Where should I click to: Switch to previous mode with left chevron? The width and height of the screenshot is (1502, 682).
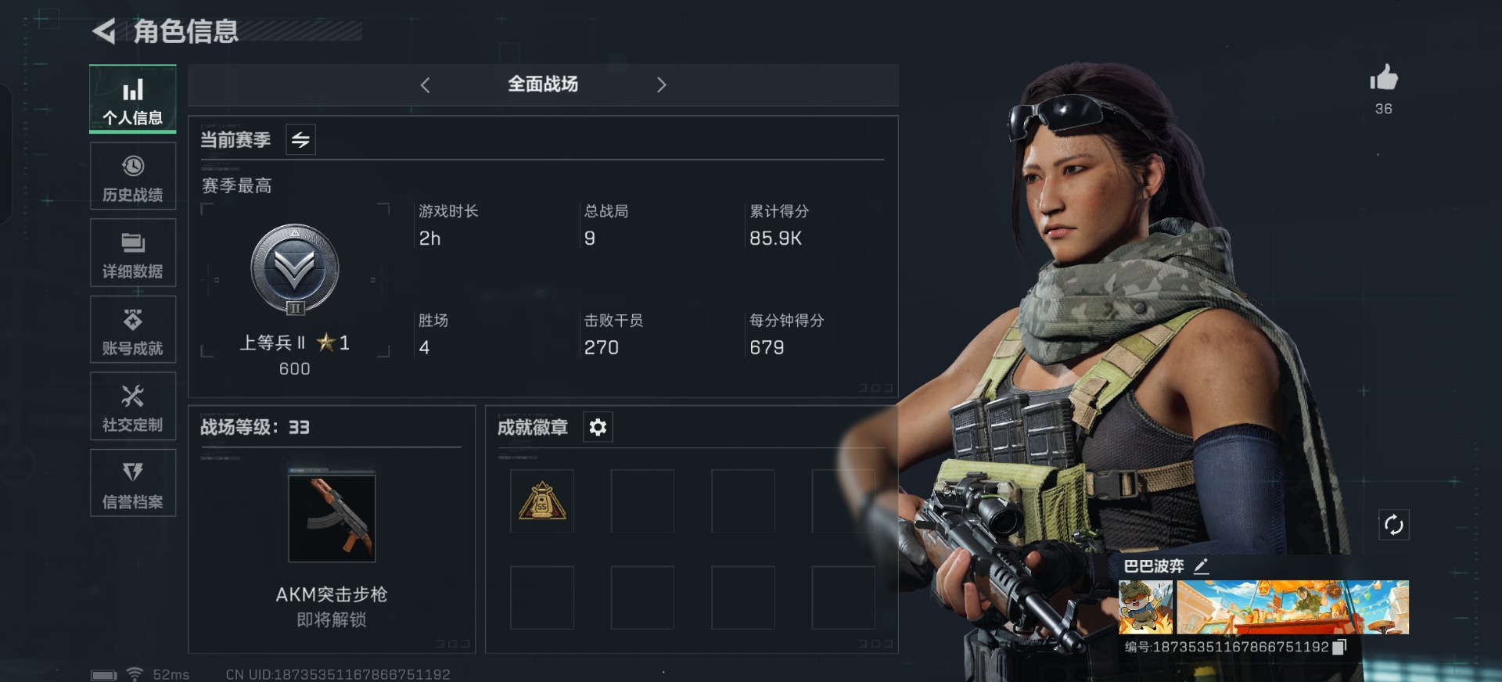425,85
